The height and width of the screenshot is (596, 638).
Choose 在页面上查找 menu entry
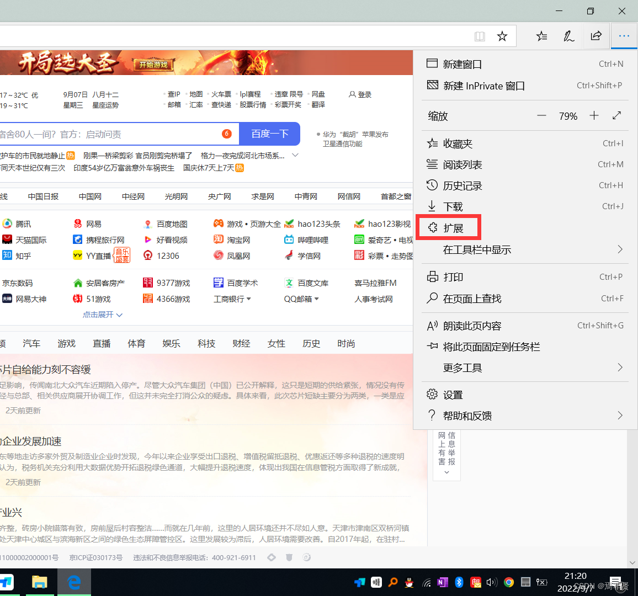525,299
